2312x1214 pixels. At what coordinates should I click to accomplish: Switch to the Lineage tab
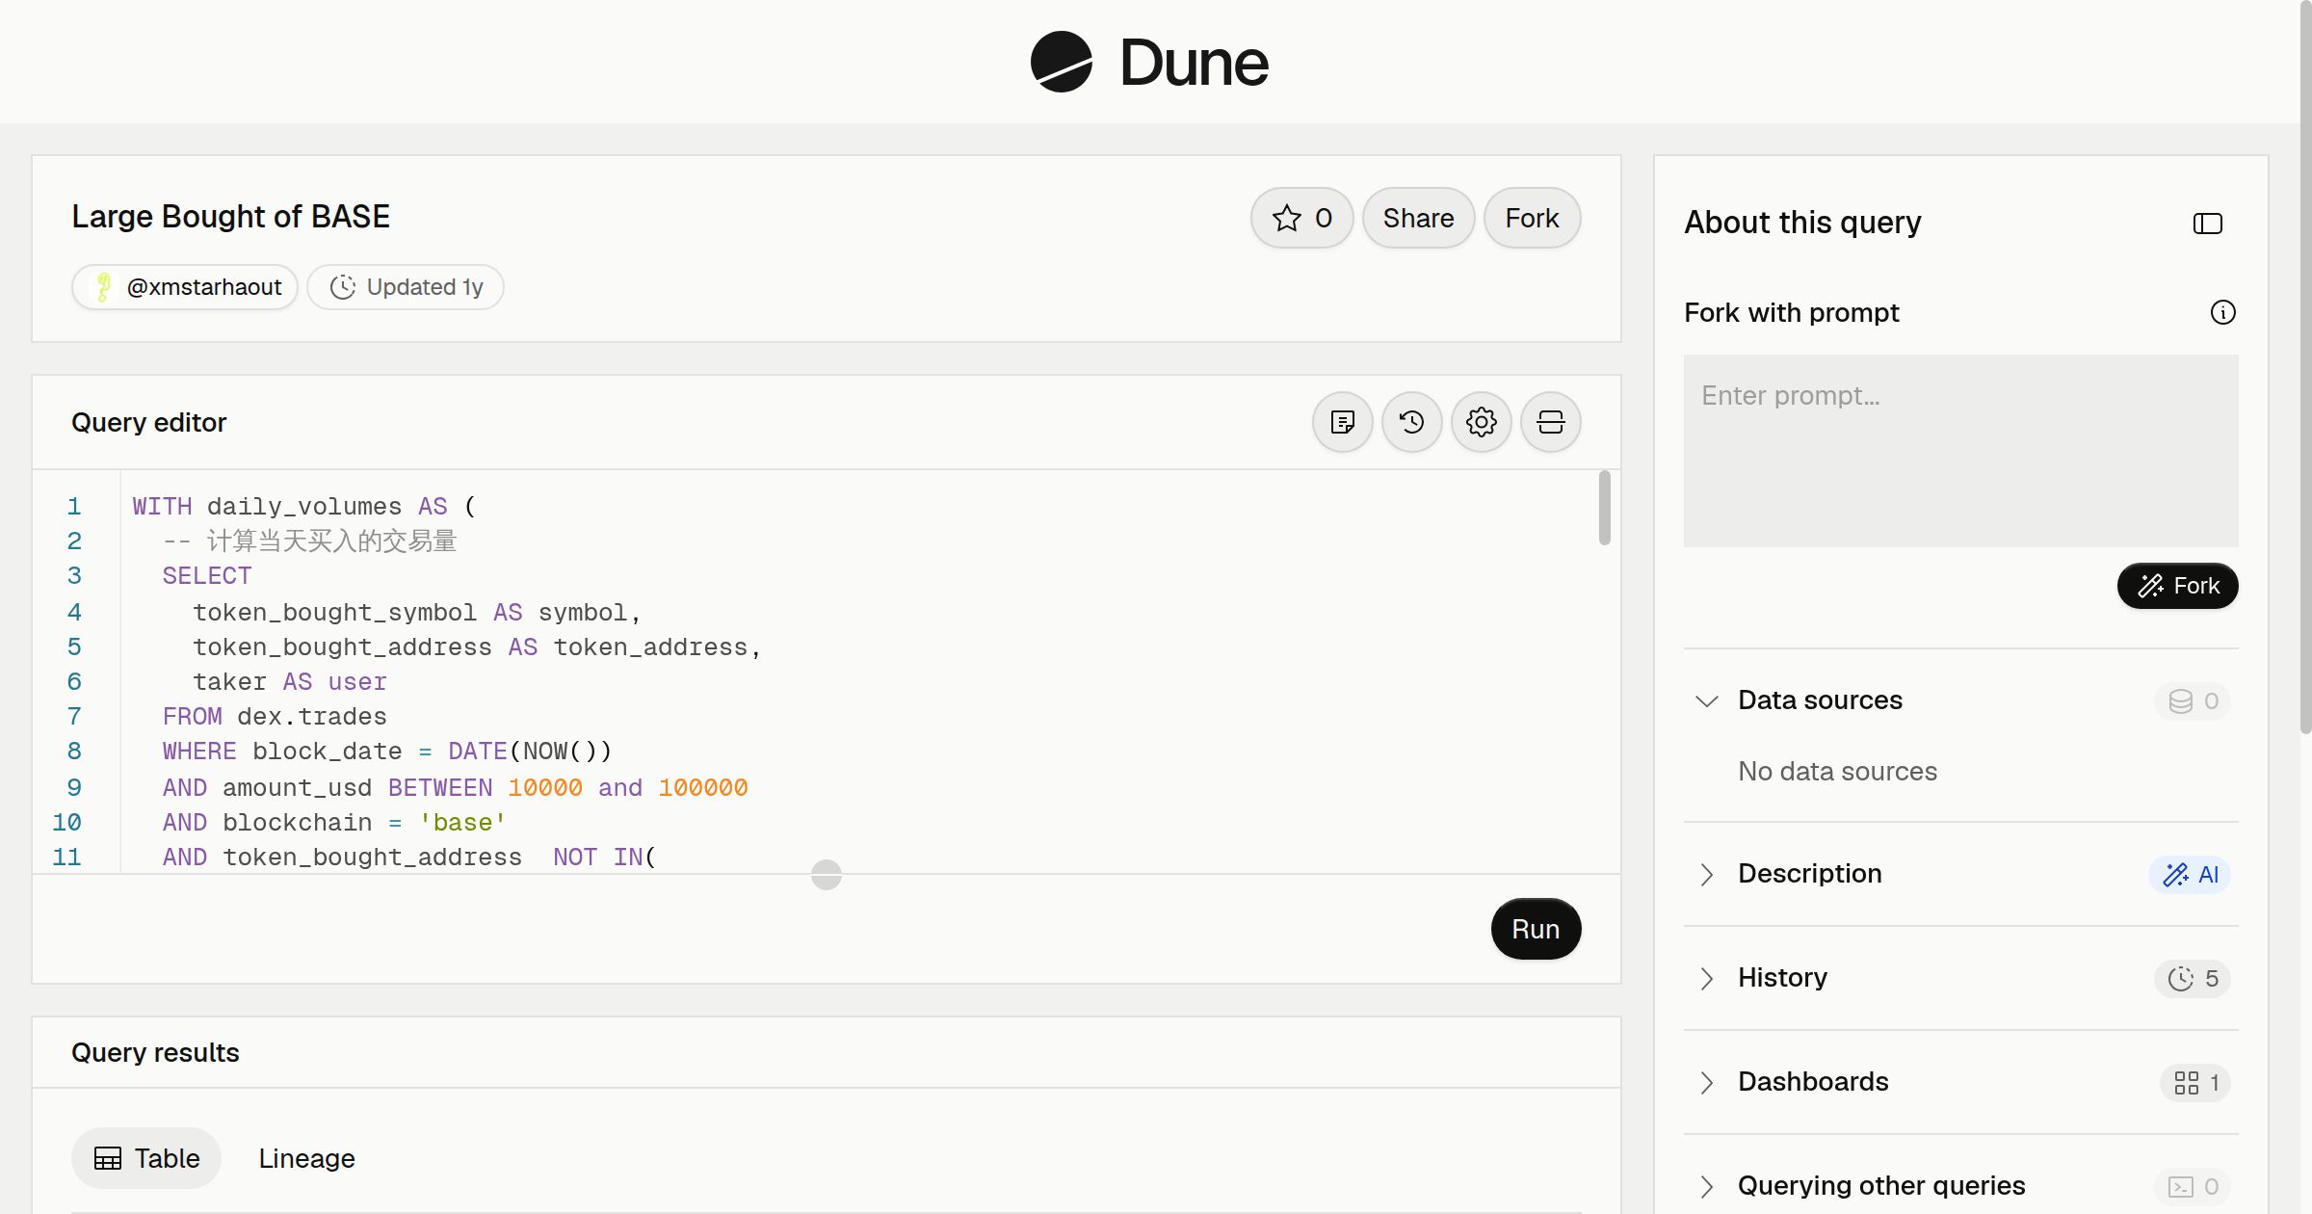(x=306, y=1158)
